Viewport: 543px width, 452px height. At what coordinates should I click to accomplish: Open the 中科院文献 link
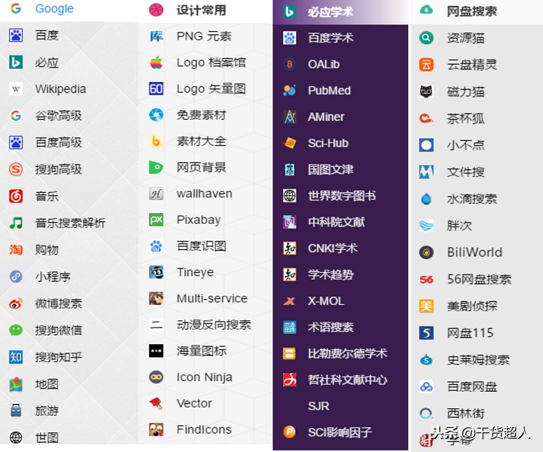click(336, 222)
